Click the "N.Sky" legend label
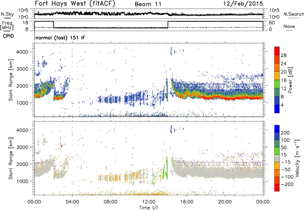 (7, 14)
